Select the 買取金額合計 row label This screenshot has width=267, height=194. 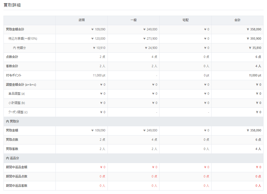(x=15, y=29)
